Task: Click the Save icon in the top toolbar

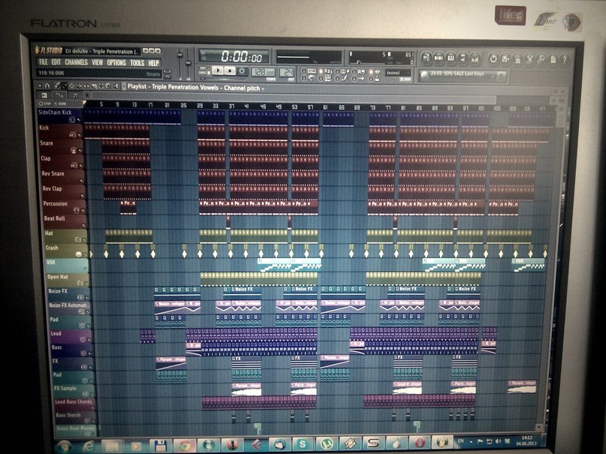Action: pyautogui.click(x=505, y=59)
